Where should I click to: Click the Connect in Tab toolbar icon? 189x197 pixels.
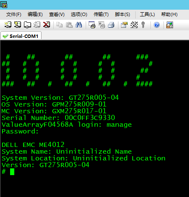tap(27, 25)
